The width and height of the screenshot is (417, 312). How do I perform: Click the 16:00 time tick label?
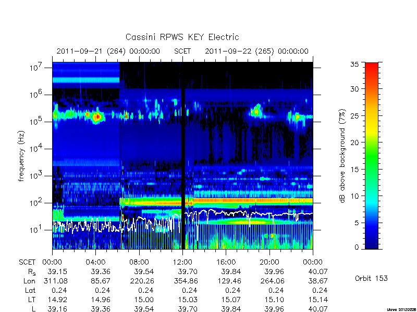click(226, 262)
